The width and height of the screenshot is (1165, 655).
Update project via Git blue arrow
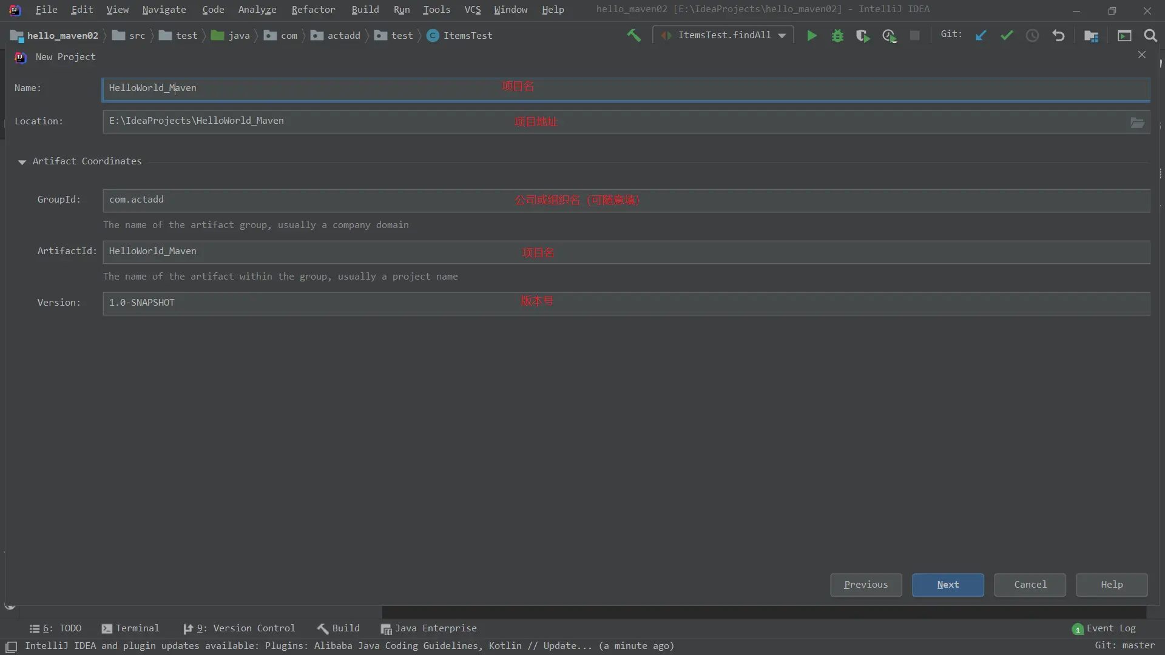(x=981, y=36)
